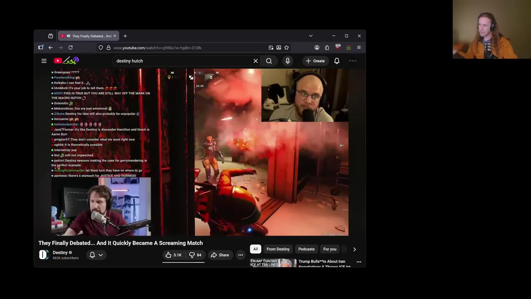Mute the playing YouTube tab

click(68, 36)
